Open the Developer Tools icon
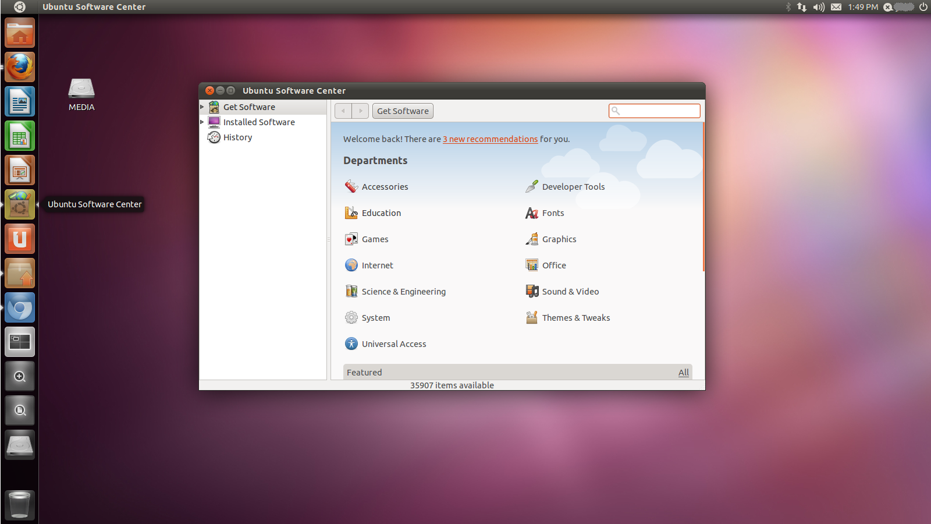The width and height of the screenshot is (931, 524). 531,186
